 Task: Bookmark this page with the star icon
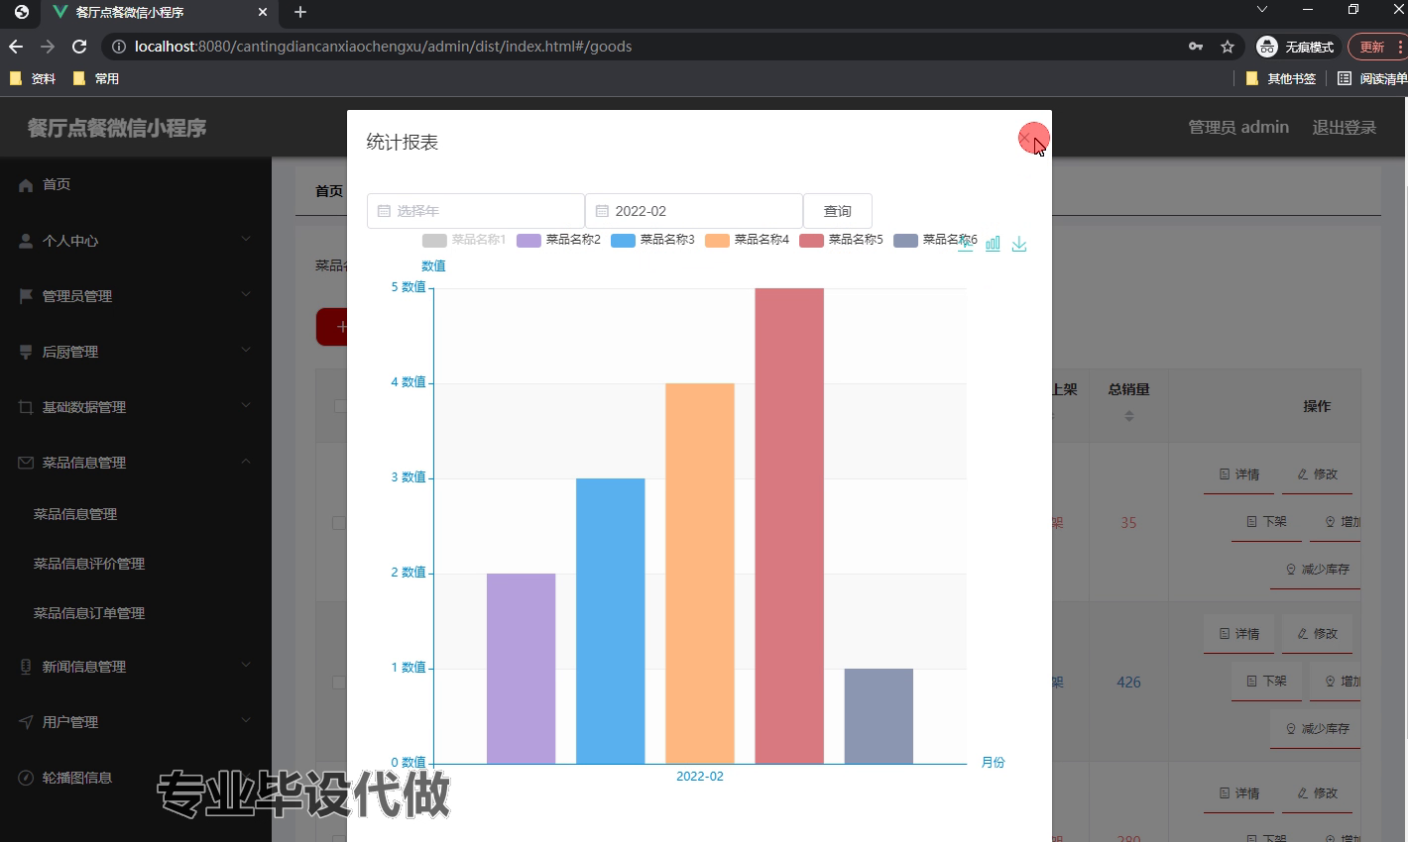coord(1228,47)
